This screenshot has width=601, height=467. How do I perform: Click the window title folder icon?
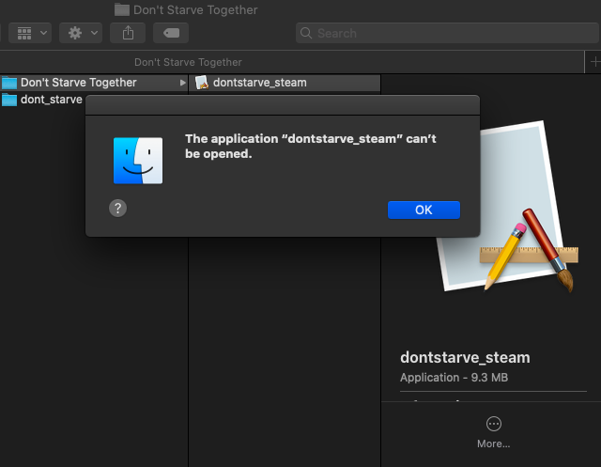click(x=122, y=9)
